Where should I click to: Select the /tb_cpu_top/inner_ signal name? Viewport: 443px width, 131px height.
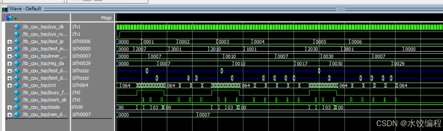(45, 56)
